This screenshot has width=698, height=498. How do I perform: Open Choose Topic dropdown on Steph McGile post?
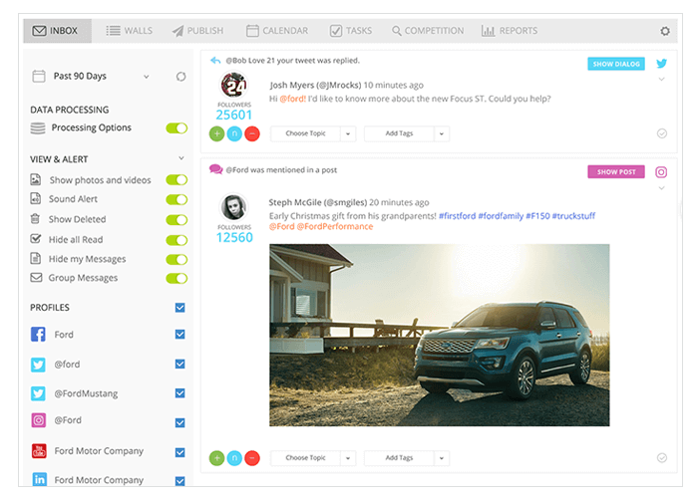coord(313,457)
